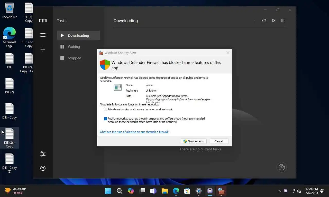Uncheck the Public networks checkbox
Image resolution: width=329 pixels, height=197 pixels.
[105, 119]
